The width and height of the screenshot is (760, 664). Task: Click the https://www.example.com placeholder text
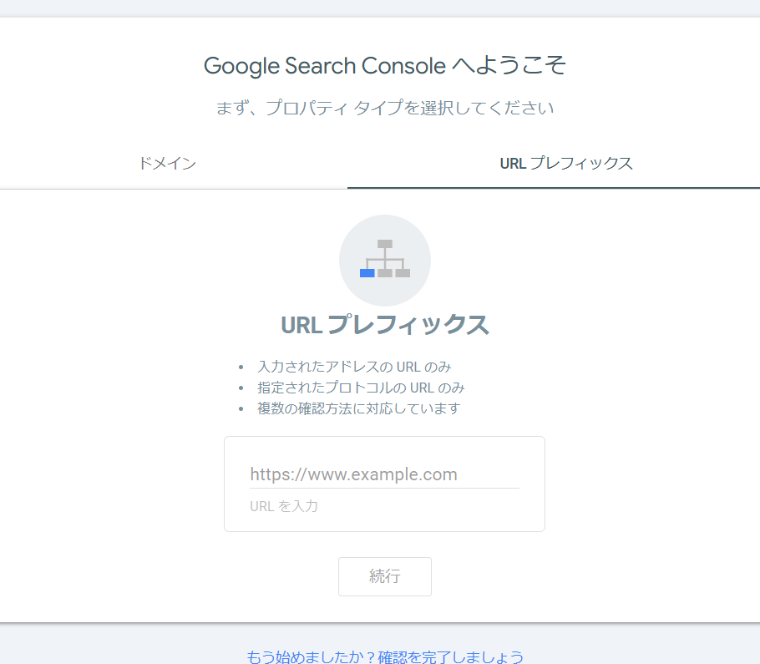(x=352, y=474)
